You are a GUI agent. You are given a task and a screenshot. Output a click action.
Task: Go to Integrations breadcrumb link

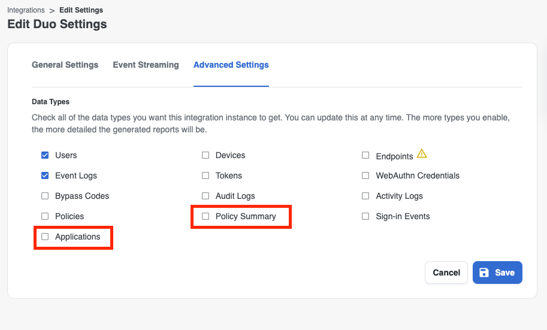(26, 10)
